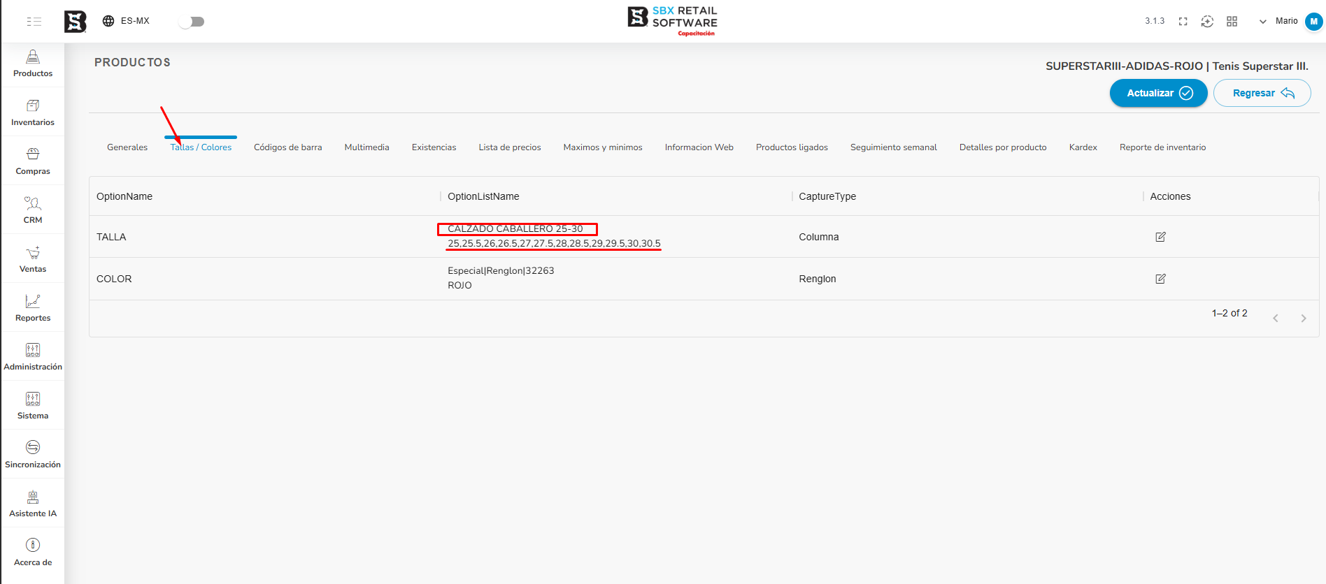Click the Actualizar button
The image size is (1326, 584).
(x=1158, y=93)
